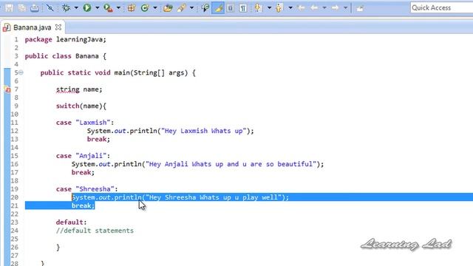Toggle Mark Occurrences highlighter icon

[x=218, y=8]
